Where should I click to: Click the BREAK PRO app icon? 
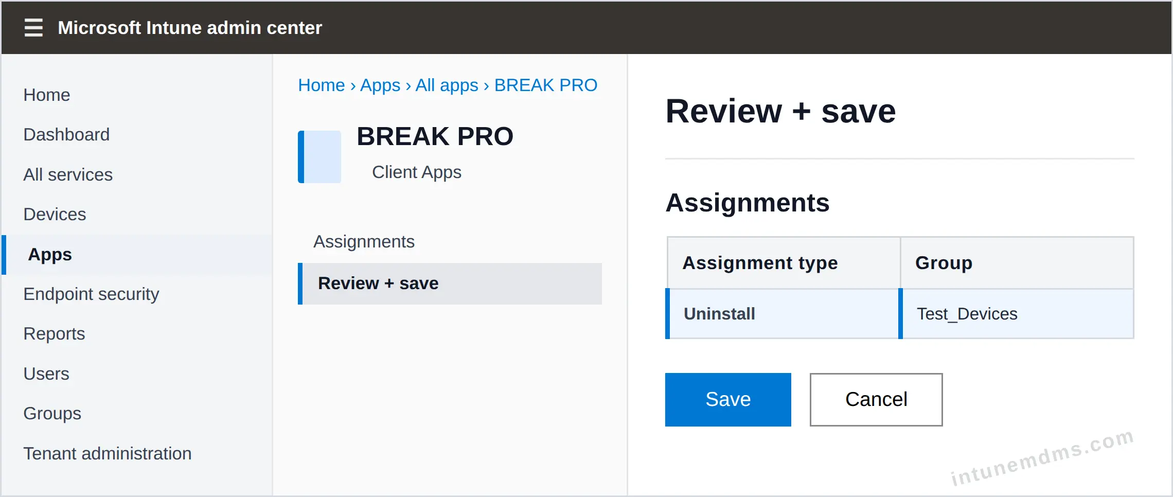[x=319, y=157]
